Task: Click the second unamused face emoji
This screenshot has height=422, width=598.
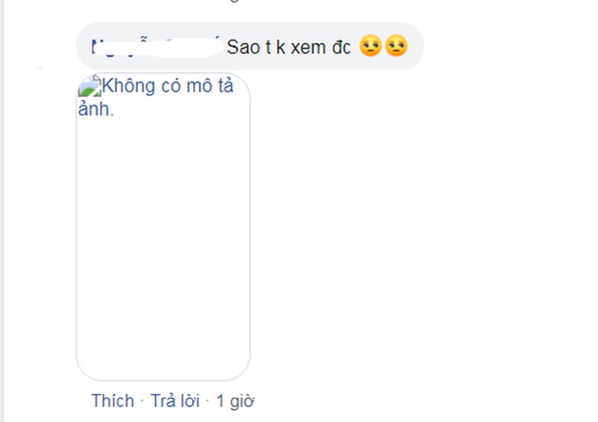Action: coord(396,46)
